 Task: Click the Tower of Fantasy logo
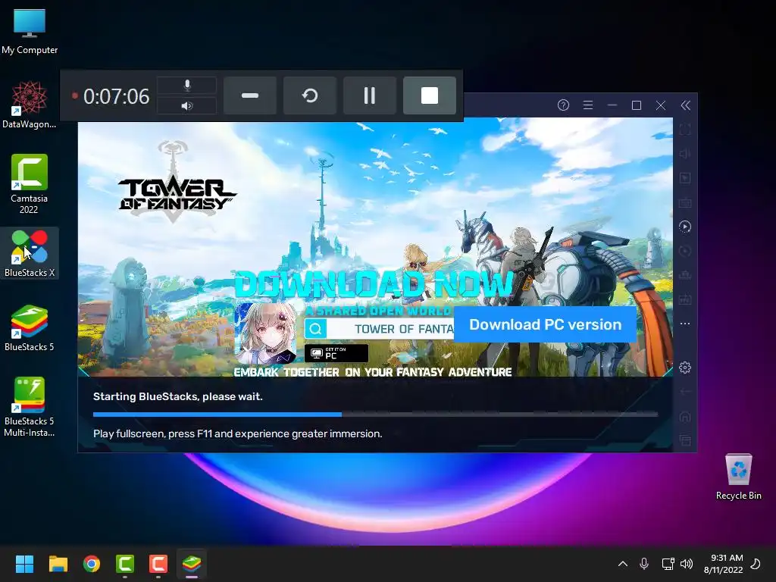(x=176, y=183)
